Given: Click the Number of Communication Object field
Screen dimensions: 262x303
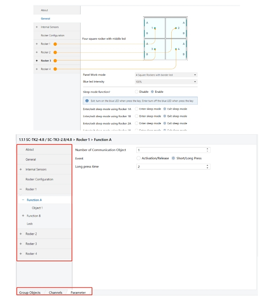Looking at the screenshot, I should (x=170, y=150).
